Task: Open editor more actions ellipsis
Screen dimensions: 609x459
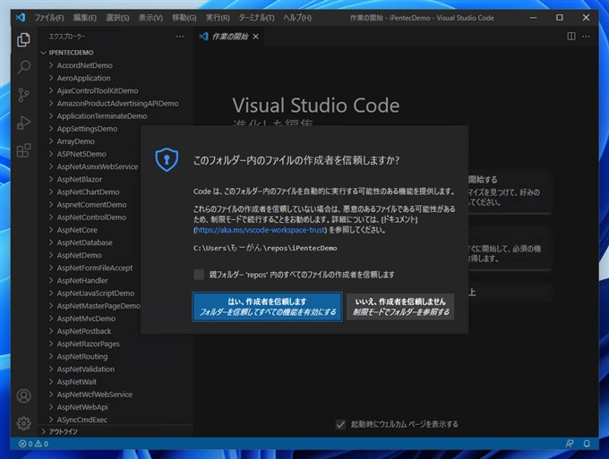Action: [586, 37]
